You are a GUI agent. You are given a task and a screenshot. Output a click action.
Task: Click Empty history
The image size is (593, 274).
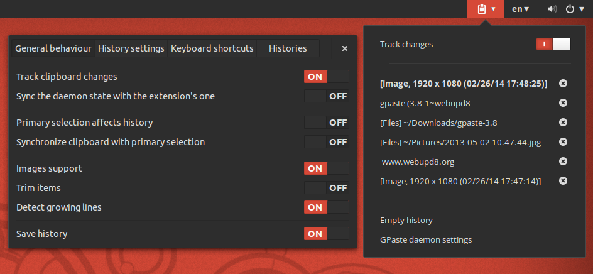[406, 221]
